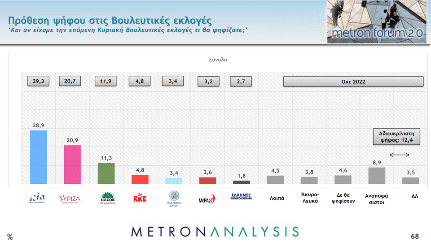Click the Δε θα ψηφίσουν label
431x242 pixels.
click(x=343, y=198)
